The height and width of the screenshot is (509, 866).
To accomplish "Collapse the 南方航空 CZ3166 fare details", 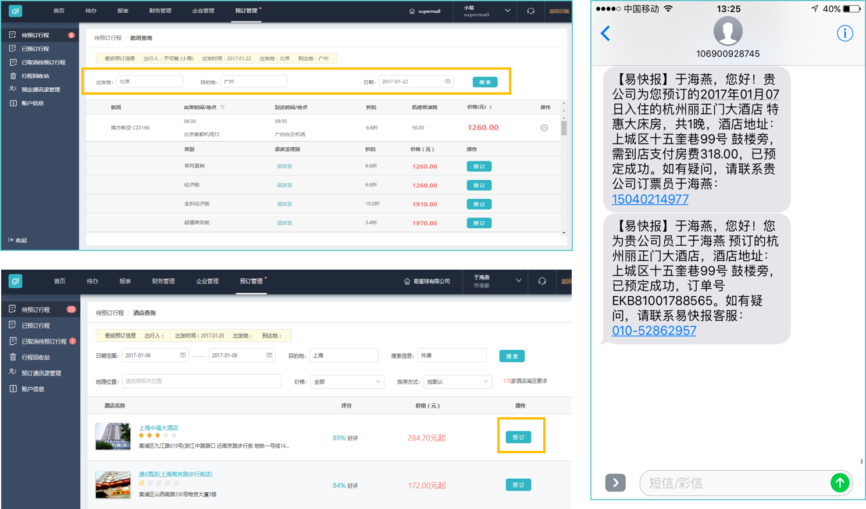I will pyautogui.click(x=544, y=128).
